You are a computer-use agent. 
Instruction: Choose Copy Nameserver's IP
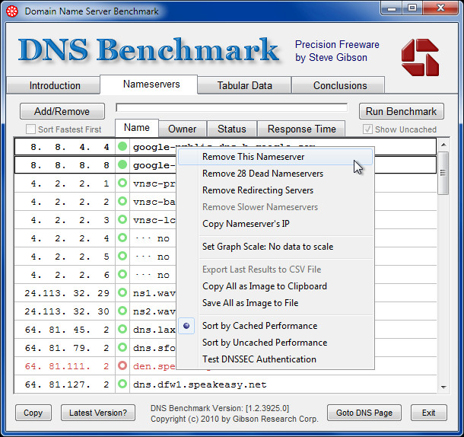275,224
